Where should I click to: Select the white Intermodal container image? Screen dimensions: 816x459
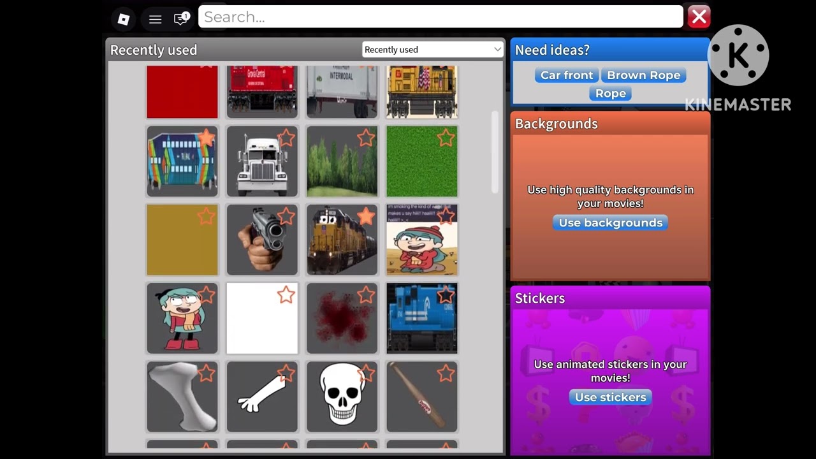[x=342, y=92]
